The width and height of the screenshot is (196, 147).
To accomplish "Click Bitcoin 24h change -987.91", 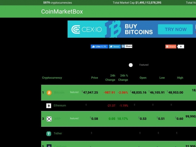I will (x=109, y=92).
